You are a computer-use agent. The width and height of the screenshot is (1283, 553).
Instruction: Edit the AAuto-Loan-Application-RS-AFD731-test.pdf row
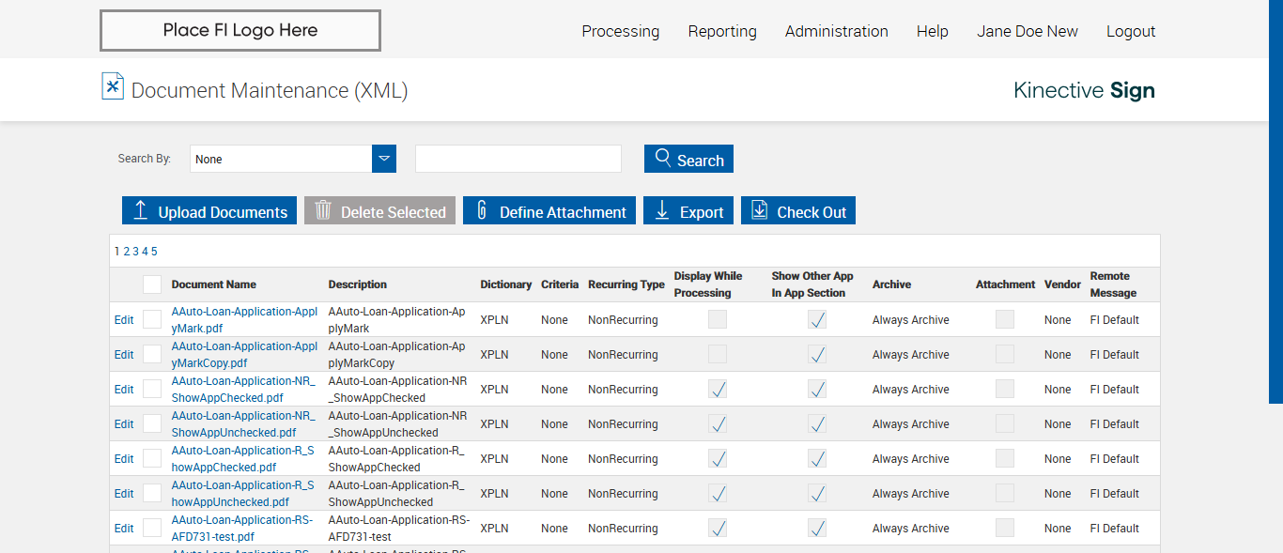(124, 529)
